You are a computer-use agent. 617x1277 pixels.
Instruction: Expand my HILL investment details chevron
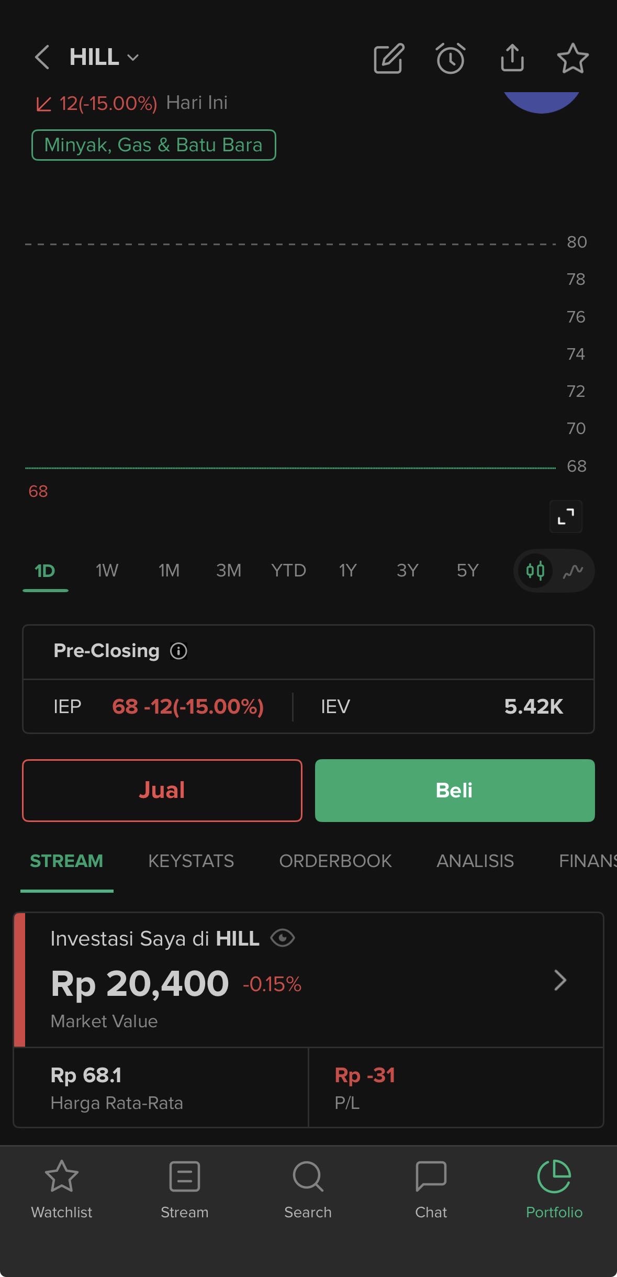click(560, 980)
